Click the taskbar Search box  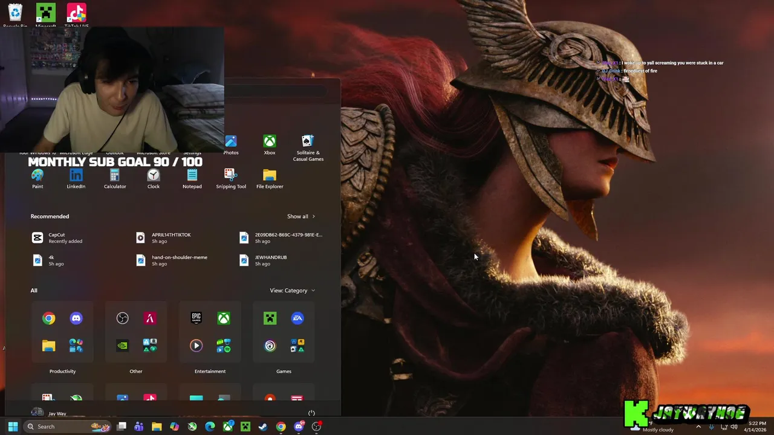(x=68, y=427)
